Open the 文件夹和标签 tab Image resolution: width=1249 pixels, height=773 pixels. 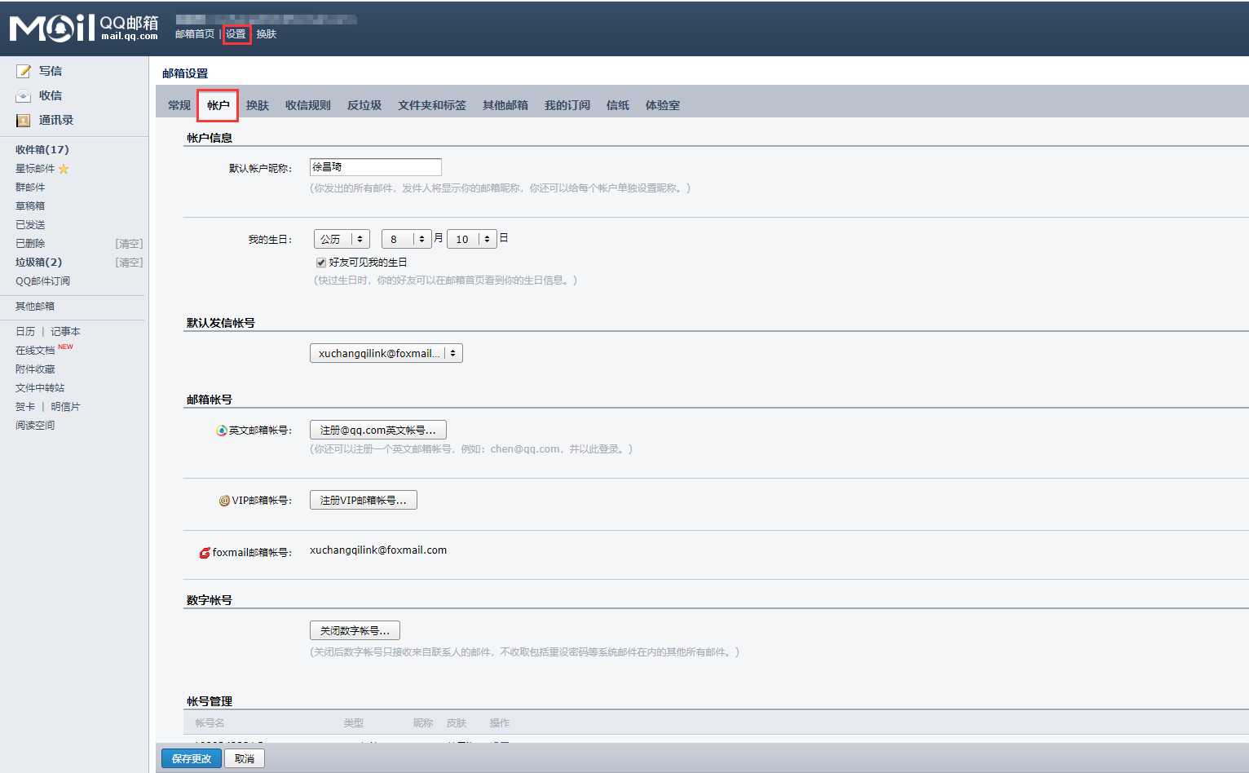pos(432,105)
